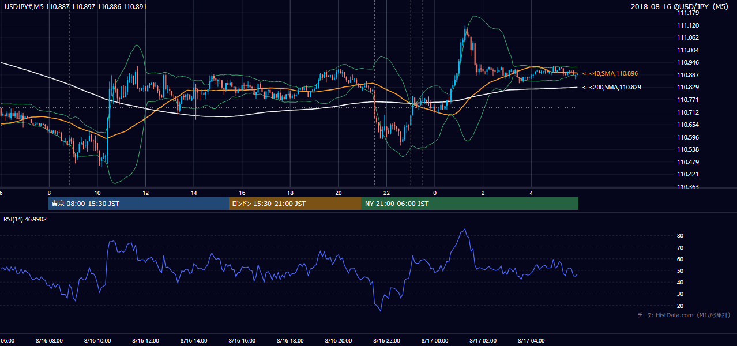Click the 111.179 price axis label
This screenshot has height=346, width=737.
687,13
